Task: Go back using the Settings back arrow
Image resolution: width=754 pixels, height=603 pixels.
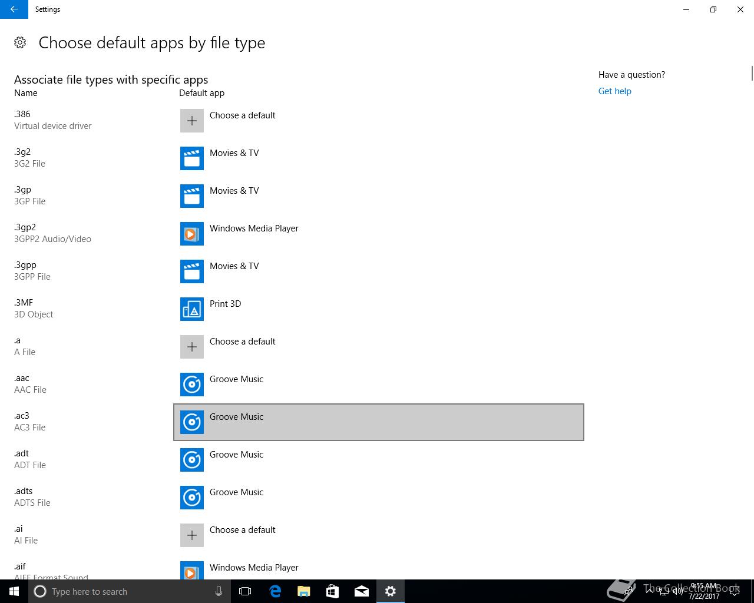Action: point(14,9)
